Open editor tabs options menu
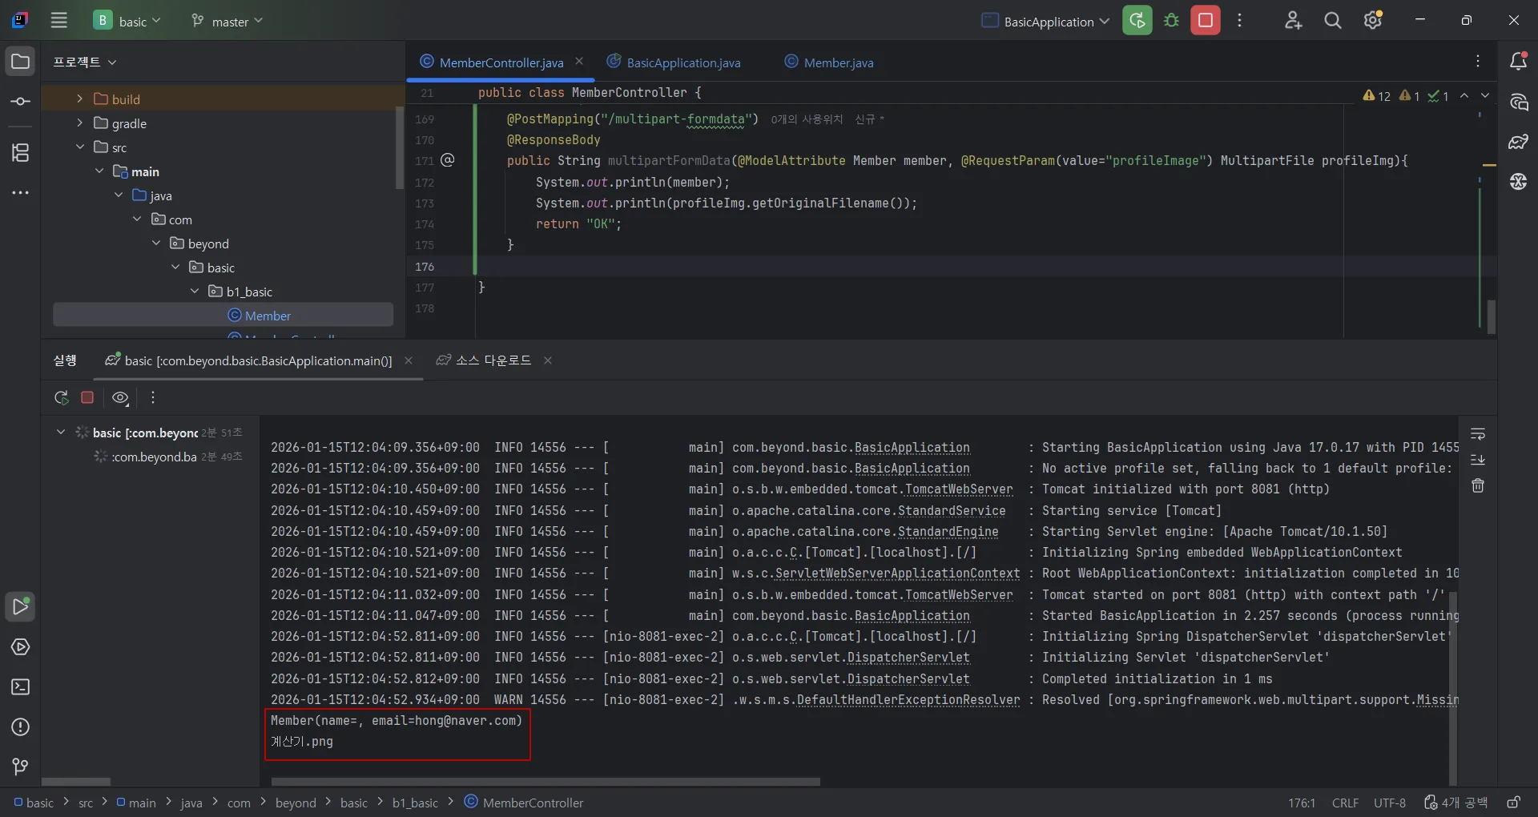The width and height of the screenshot is (1538, 817). 1478,62
